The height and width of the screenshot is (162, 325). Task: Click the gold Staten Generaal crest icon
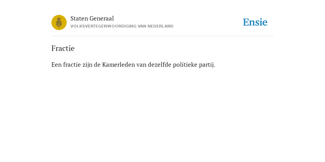[x=59, y=22]
